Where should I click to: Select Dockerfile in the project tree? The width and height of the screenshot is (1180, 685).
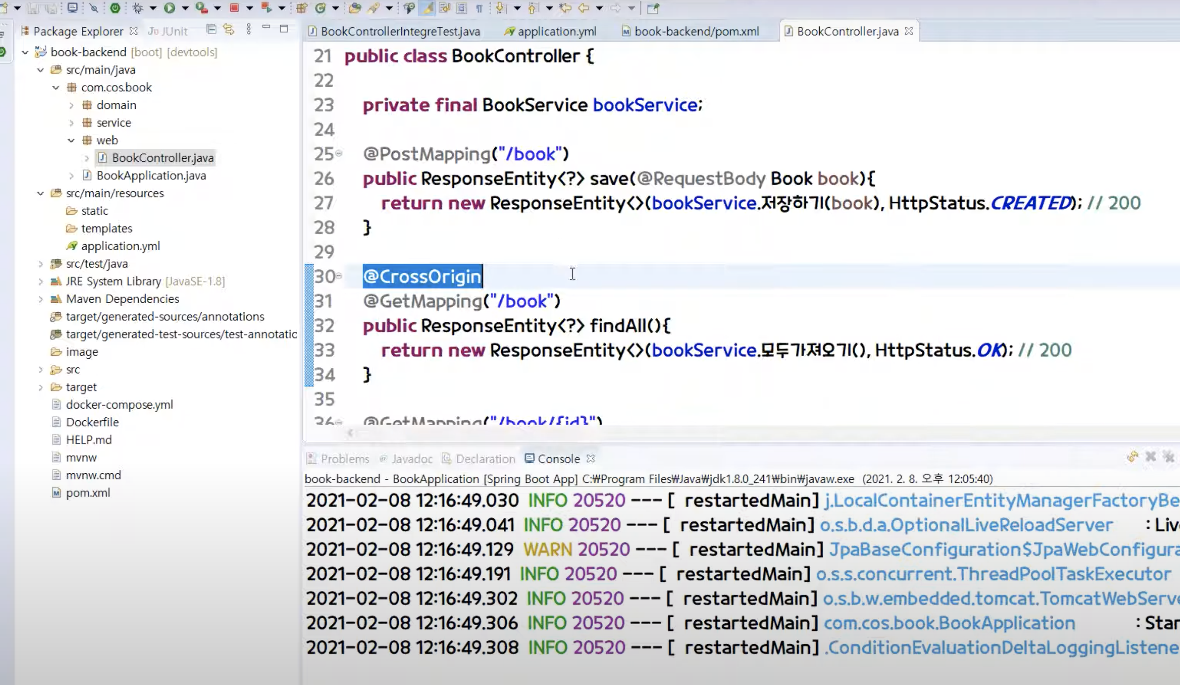click(x=92, y=422)
